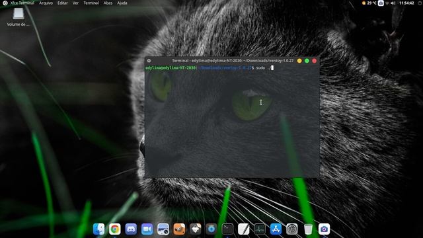
Task: Open the Arquivo menu
Action: click(46, 3)
